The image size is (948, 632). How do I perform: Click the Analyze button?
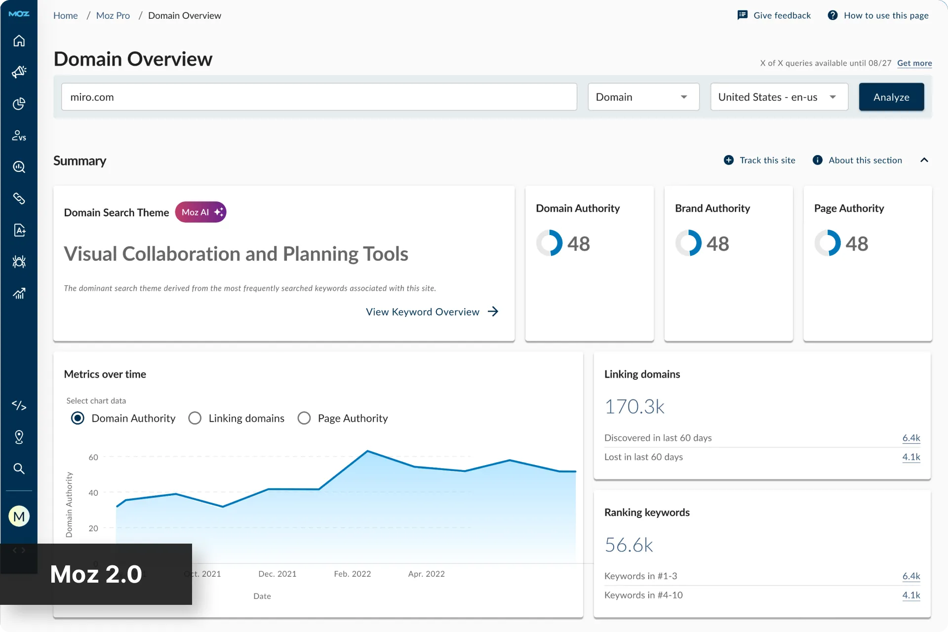[891, 97]
